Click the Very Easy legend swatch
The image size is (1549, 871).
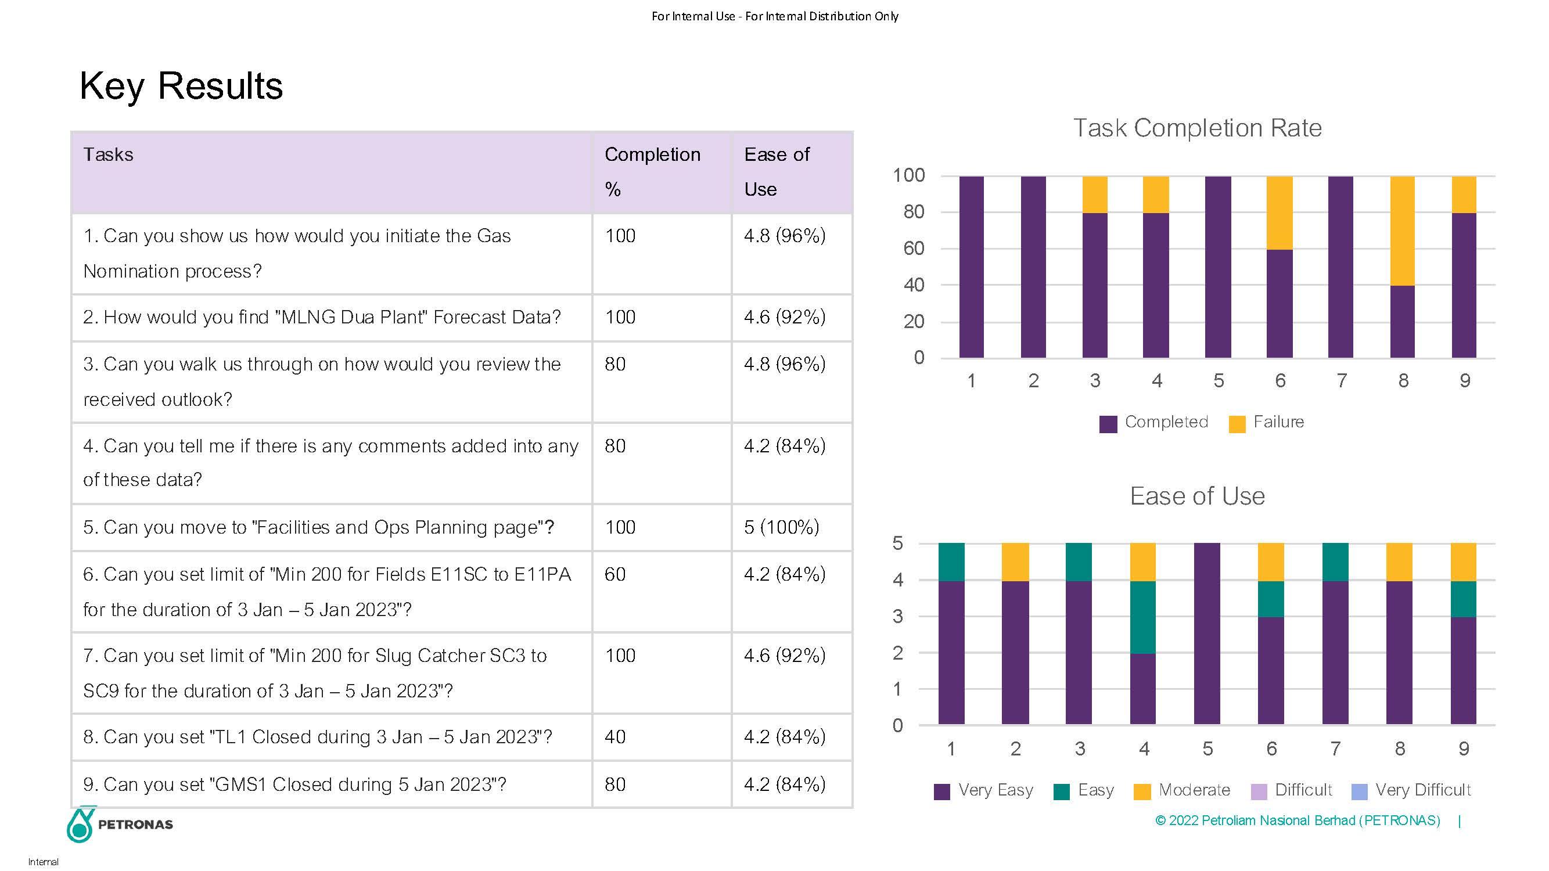click(x=941, y=791)
